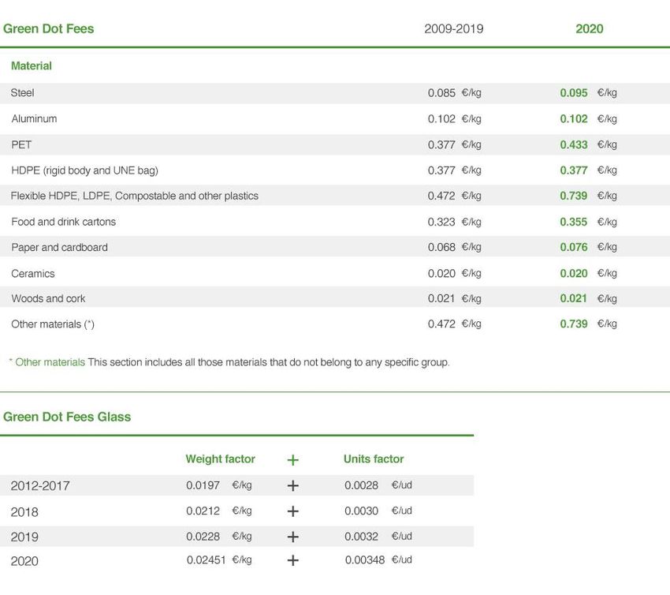Select units factor value 0.0032
Viewport: 670px width, 595px height.
coord(362,537)
